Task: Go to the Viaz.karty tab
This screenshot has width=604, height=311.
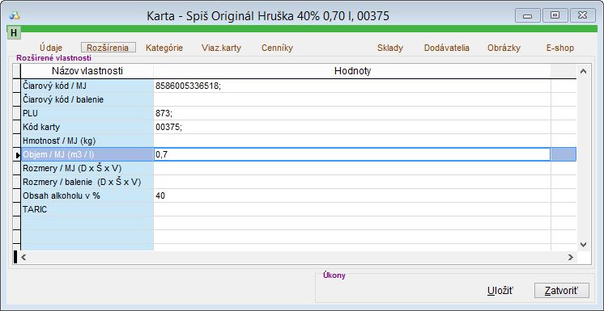Action: (x=221, y=48)
